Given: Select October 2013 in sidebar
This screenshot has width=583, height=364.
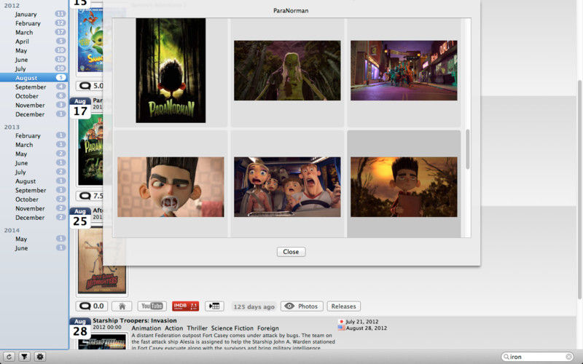Looking at the screenshot, I should (34, 199).
